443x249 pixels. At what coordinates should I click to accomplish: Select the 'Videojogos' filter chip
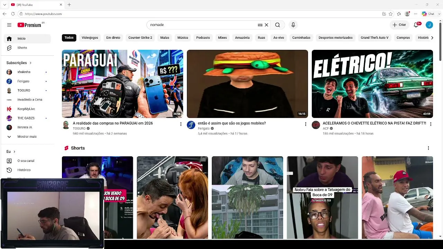[x=90, y=38]
